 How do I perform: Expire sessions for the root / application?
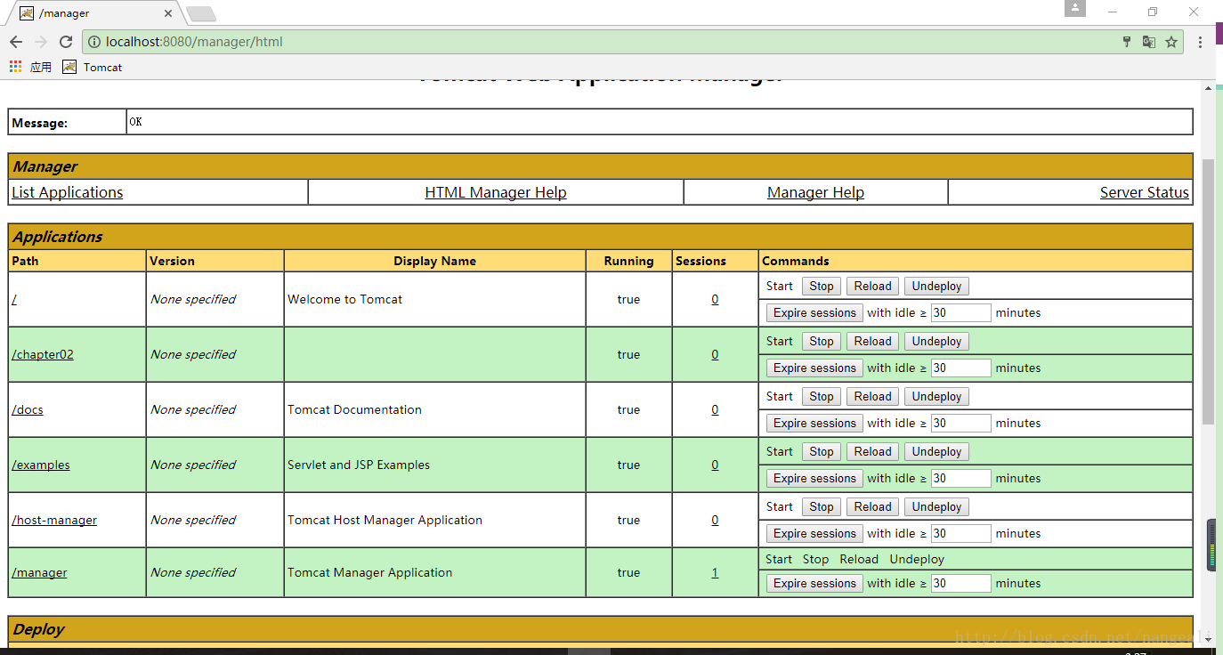coord(814,312)
